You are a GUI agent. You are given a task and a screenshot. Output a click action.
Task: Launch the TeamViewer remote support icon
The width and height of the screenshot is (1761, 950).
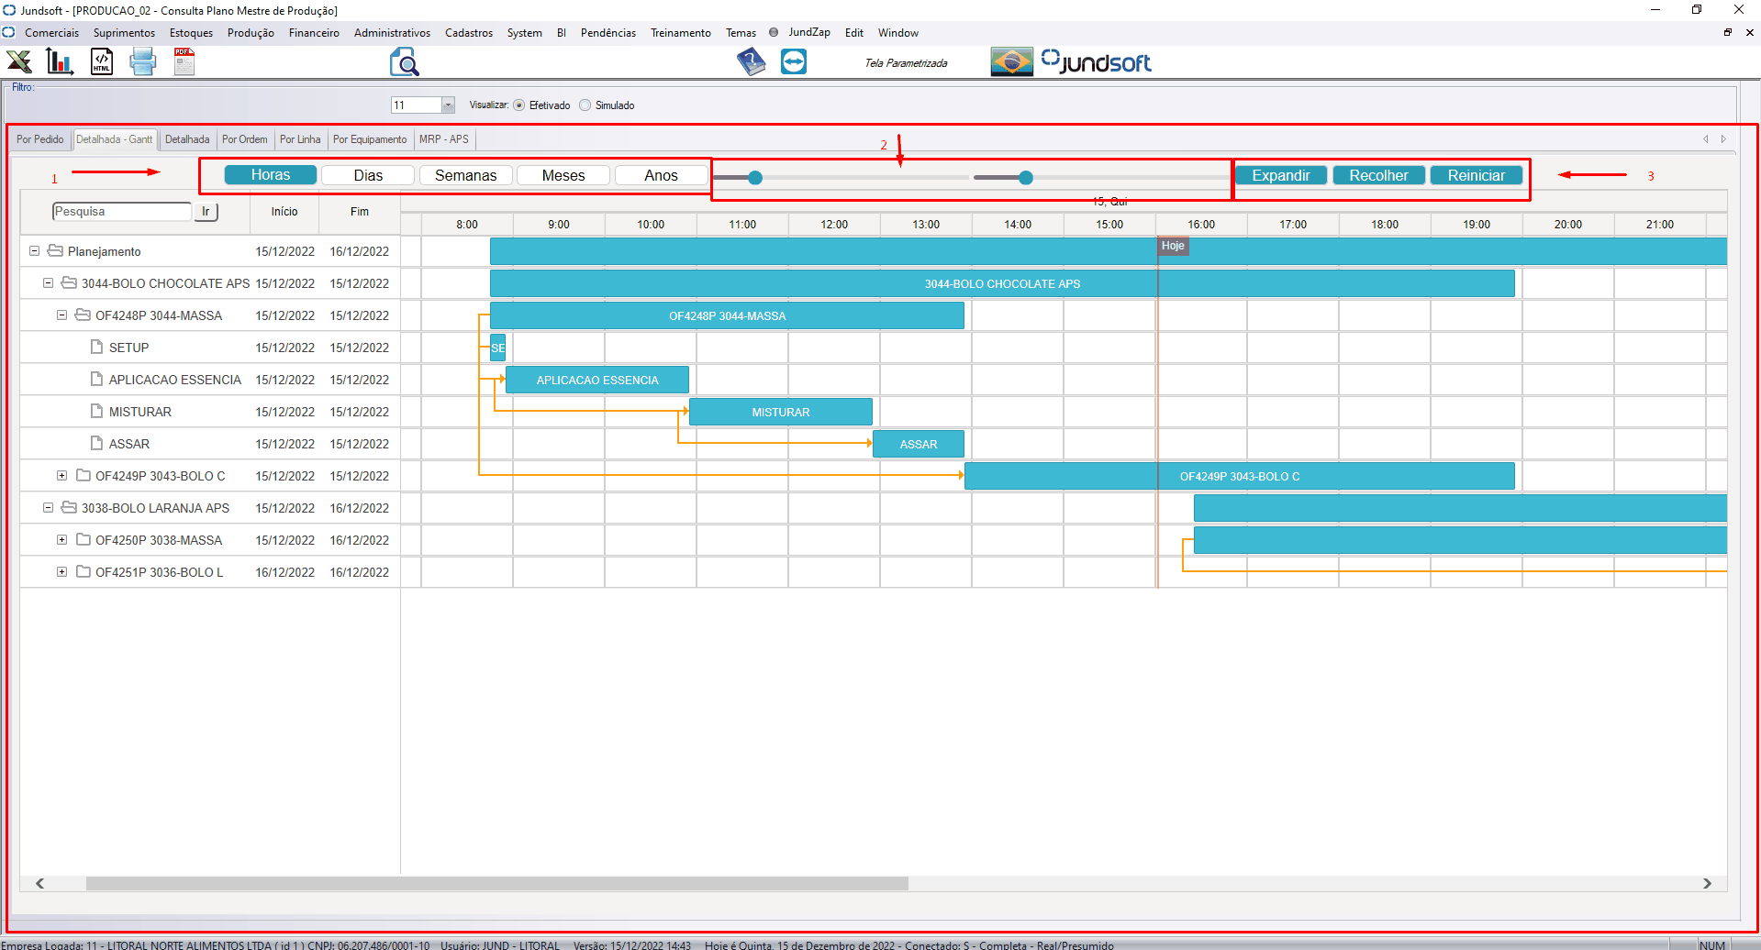point(794,62)
